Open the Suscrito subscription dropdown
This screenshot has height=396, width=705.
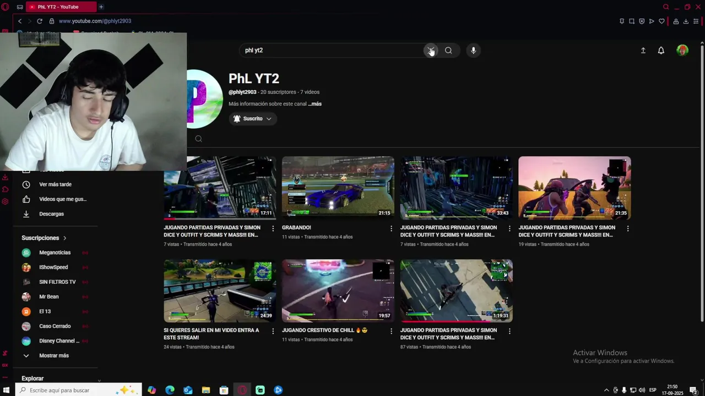253,119
